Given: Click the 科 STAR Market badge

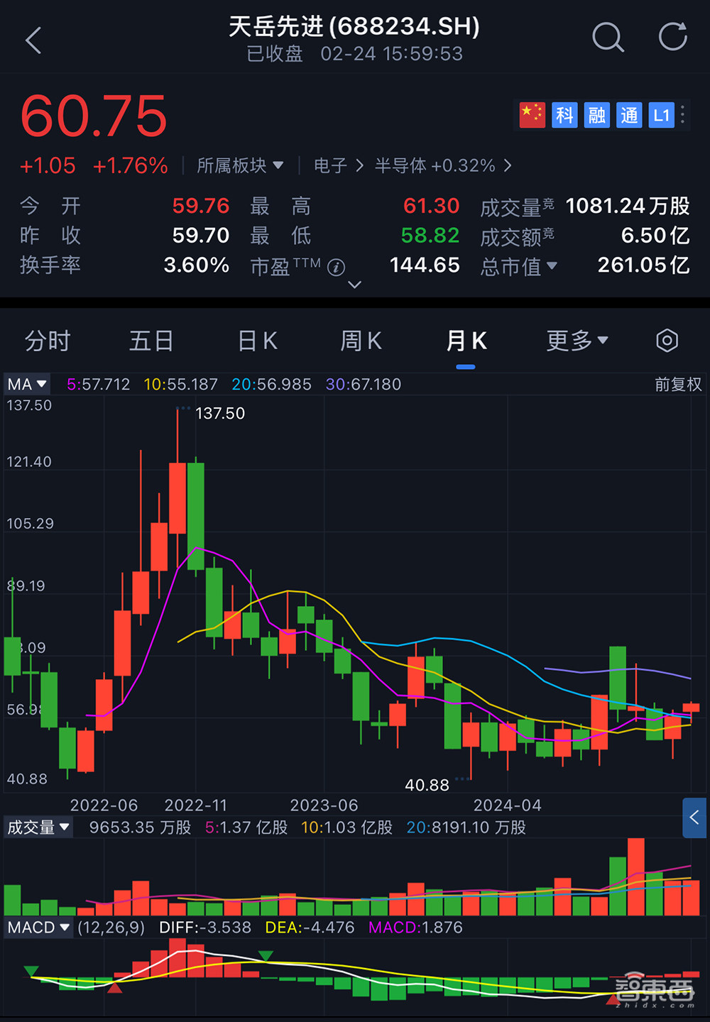Looking at the screenshot, I should pyautogui.click(x=564, y=115).
